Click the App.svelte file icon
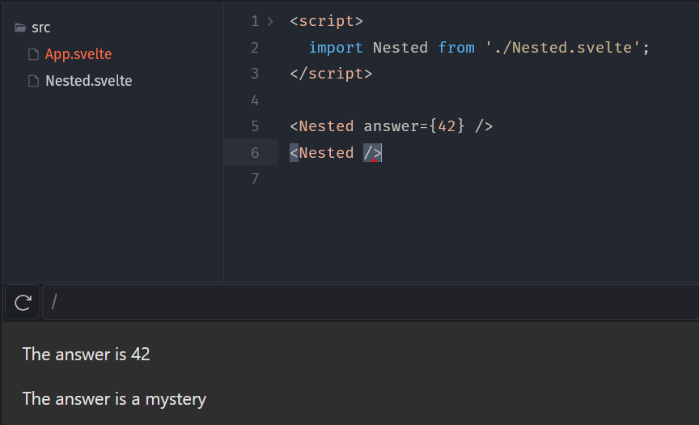This screenshot has width=699, height=425. pos(33,54)
